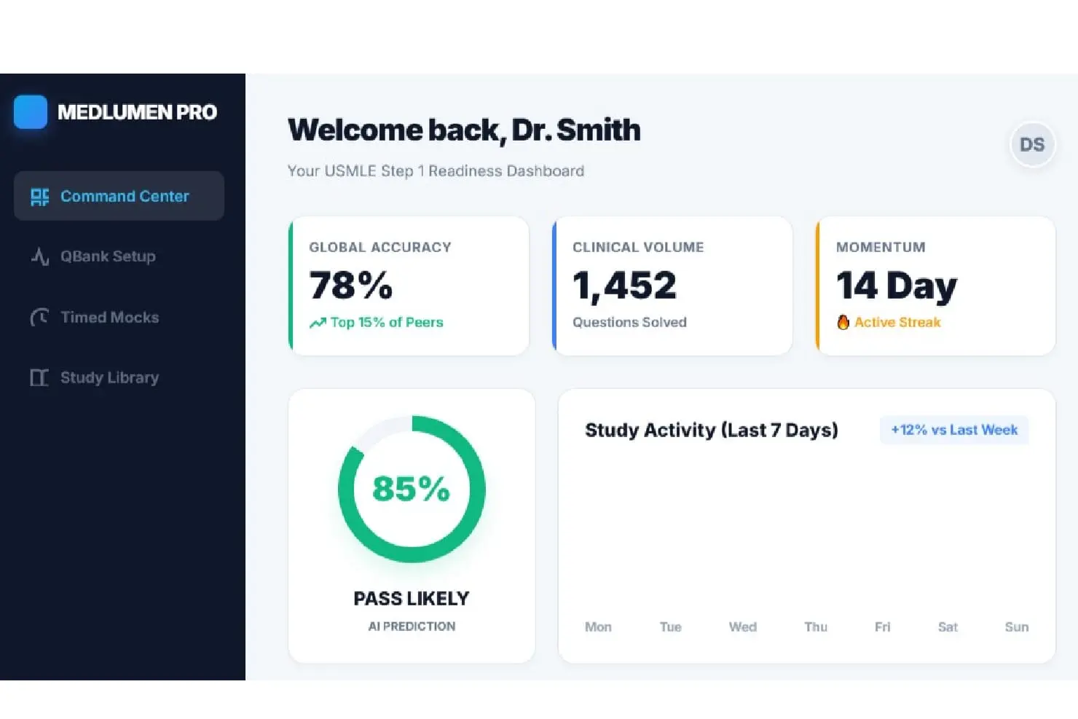
Task: Click the 1,452 questions count
Action: click(x=624, y=286)
